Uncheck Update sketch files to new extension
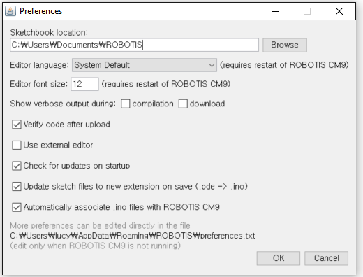This screenshot has height=277, width=363. 17,187
